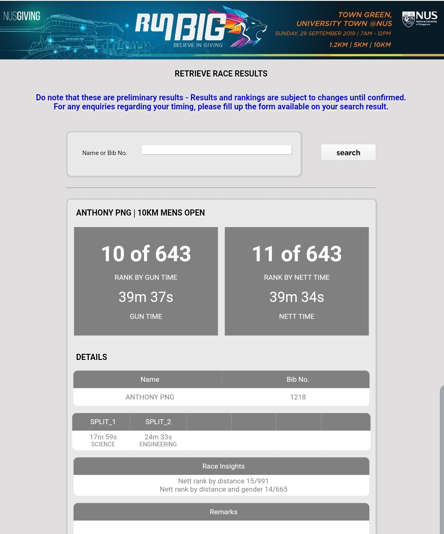This screenshot has width=444, height=534.
Task: Click the 'SPLIT_2' column header
Action: pos(158,422)
